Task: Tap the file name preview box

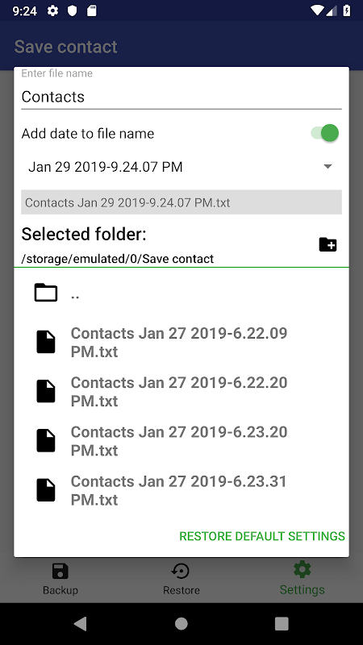Action: tap(181, 202)
